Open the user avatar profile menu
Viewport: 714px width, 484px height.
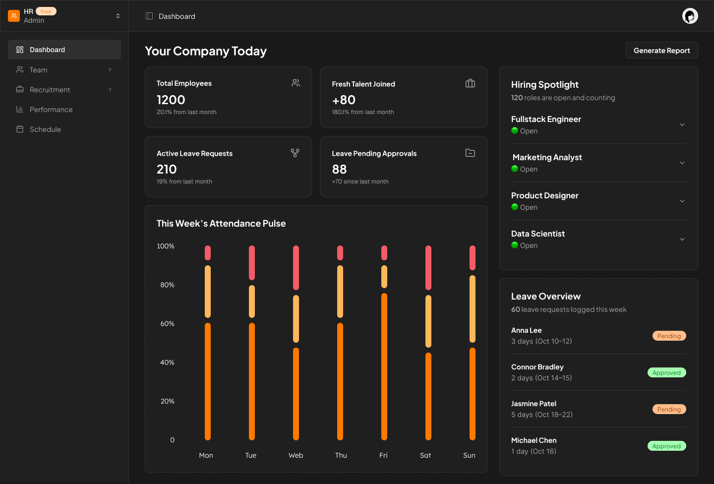point(690,16)
